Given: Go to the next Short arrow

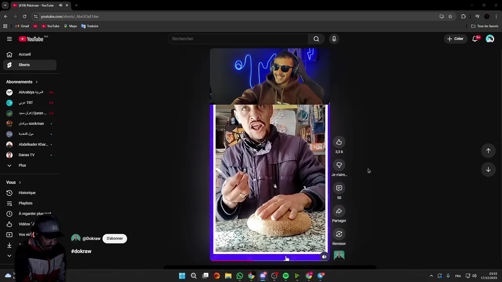Looking at the screenshot, I should click(x=488, y=170).
